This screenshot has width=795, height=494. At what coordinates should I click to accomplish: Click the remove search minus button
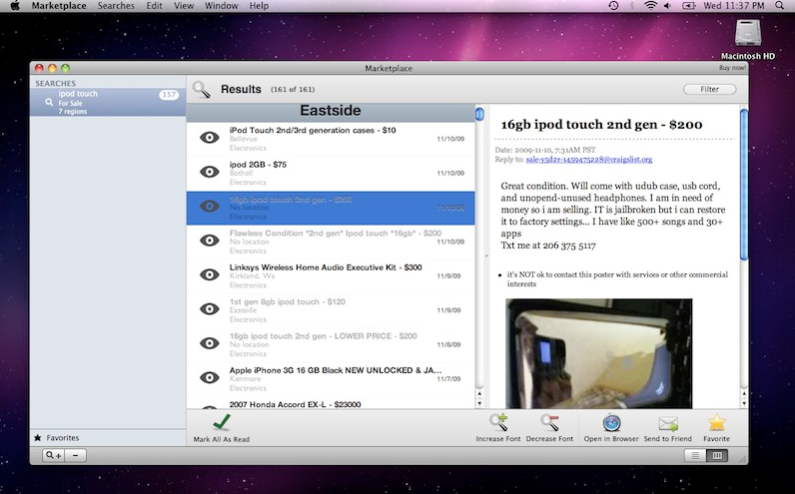pyautogui.click(x=77, y=455)
